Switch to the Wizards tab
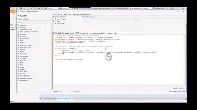Screen dimensions: 197x110 87,14
